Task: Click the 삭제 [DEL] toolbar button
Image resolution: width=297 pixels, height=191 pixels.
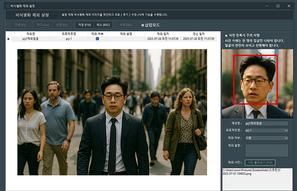Action: pyautogui.click(x=127, y=25)
